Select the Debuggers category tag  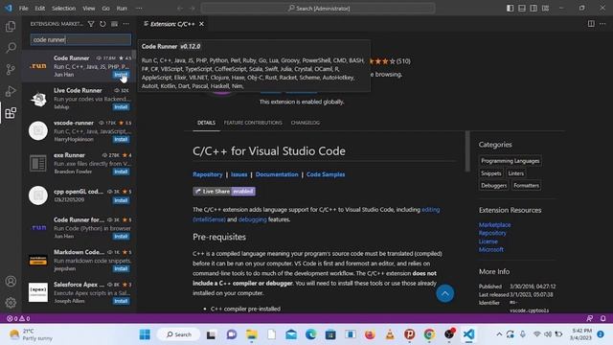coord(494,185)
